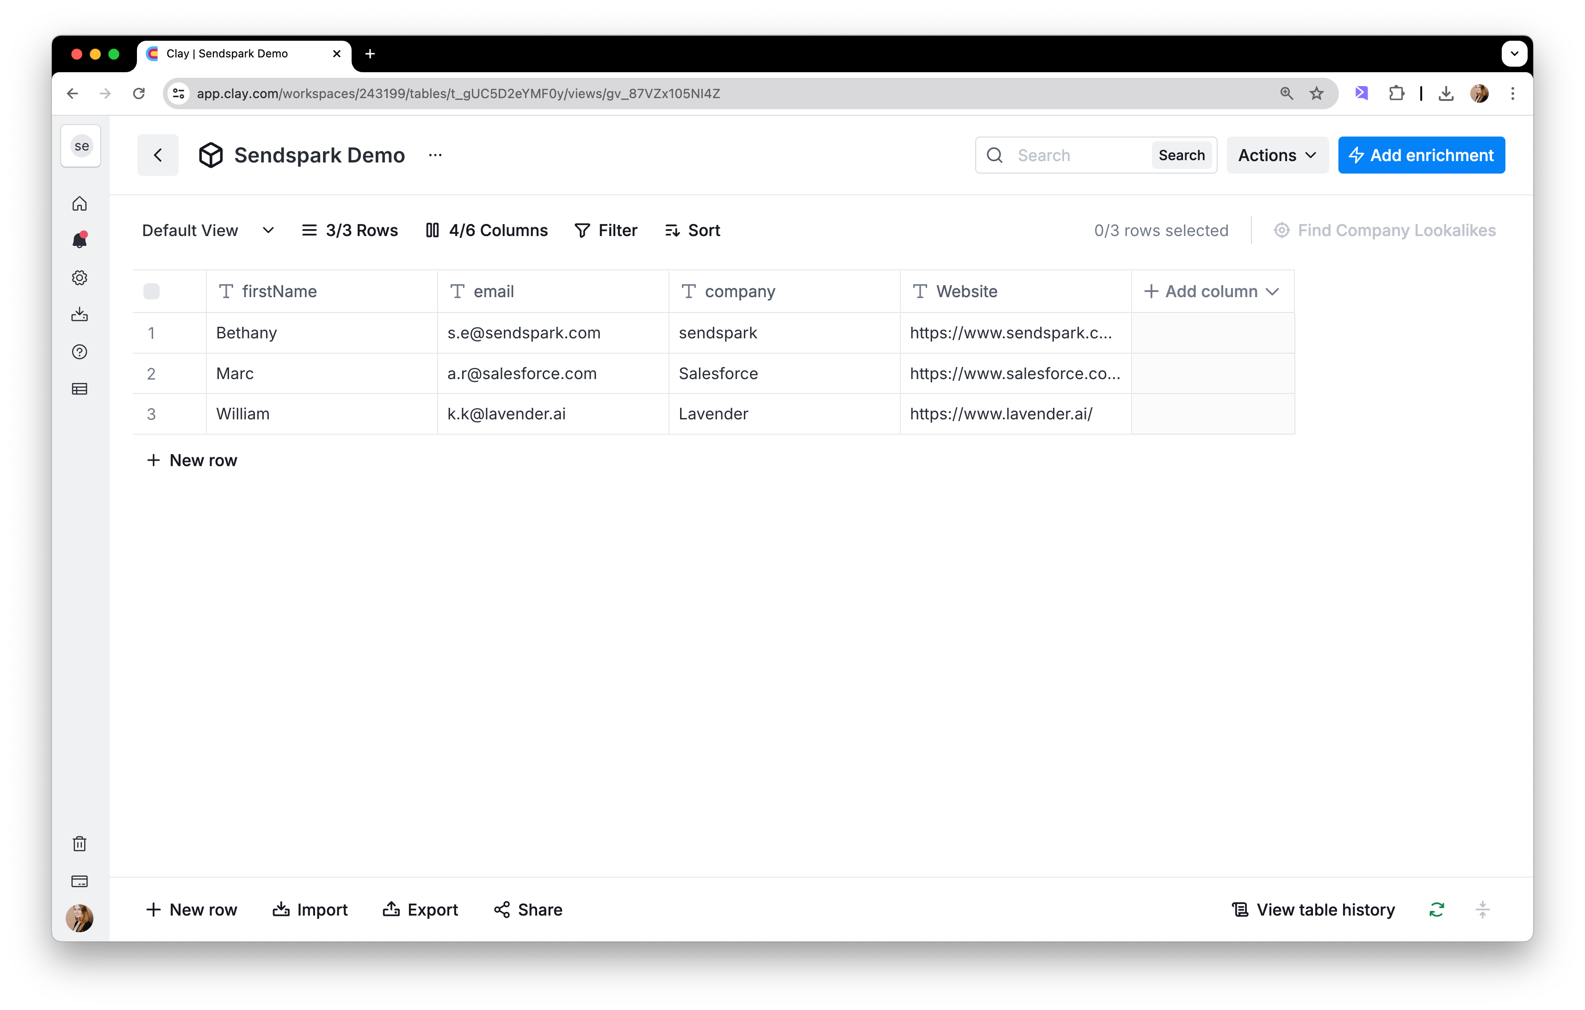
Task: Click New row below the table
Action: pos(192,460)
